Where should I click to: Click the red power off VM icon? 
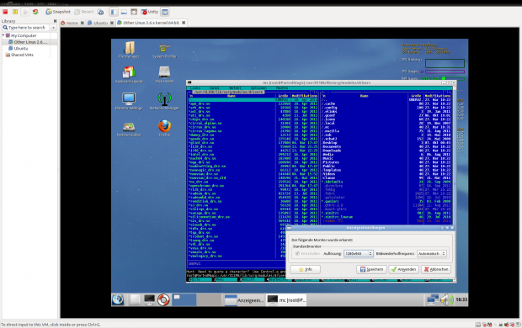(x=5, y=12)
